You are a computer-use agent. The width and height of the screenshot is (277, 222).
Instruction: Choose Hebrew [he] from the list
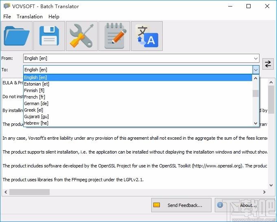point(138,123)
